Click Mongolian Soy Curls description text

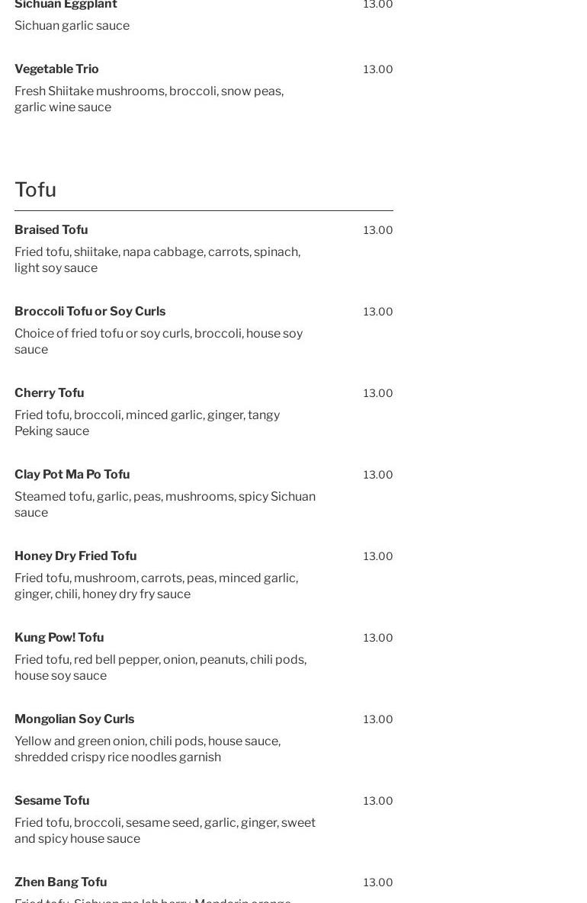click(x=147, y=749)
